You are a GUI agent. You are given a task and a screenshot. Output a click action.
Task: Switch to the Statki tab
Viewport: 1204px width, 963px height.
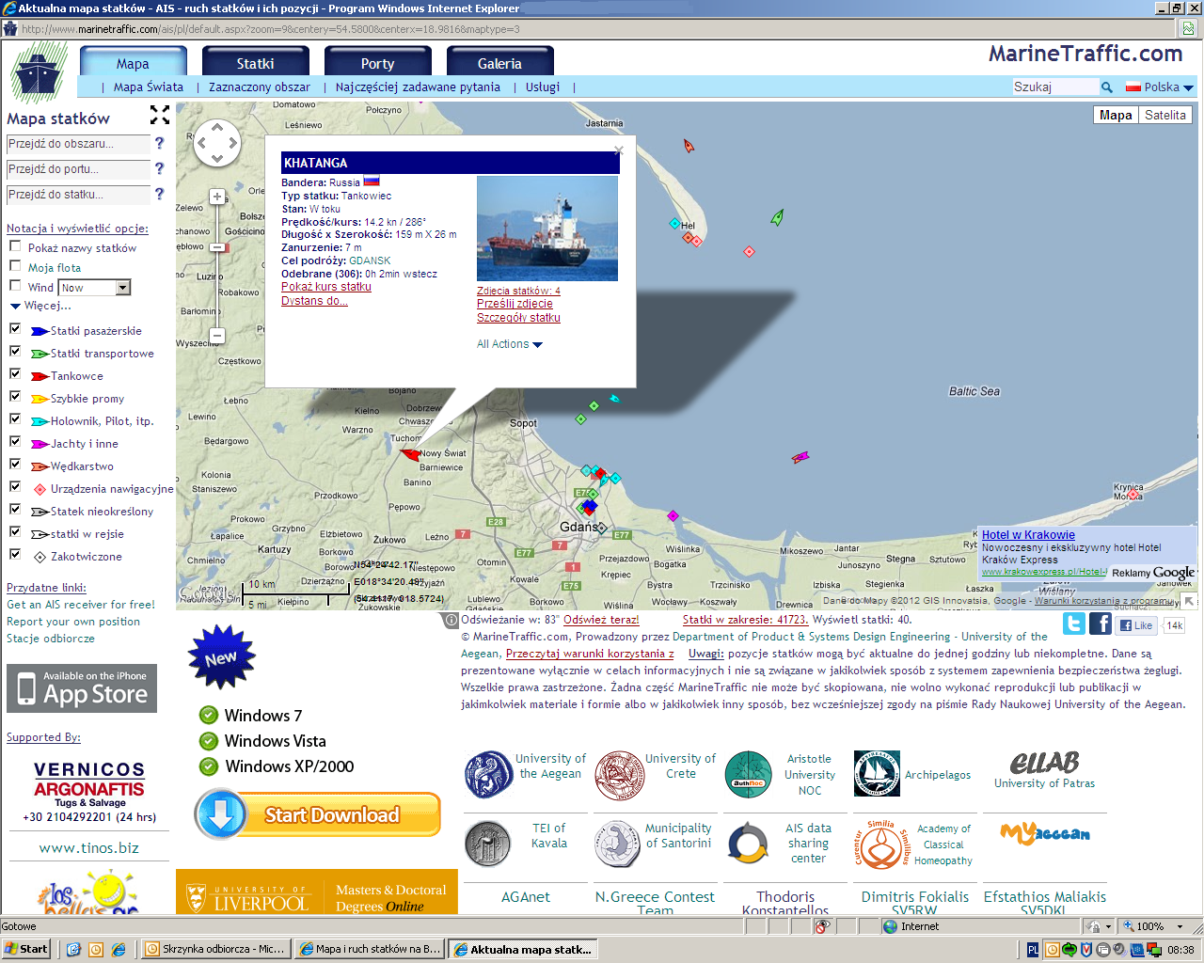(255, 62)
